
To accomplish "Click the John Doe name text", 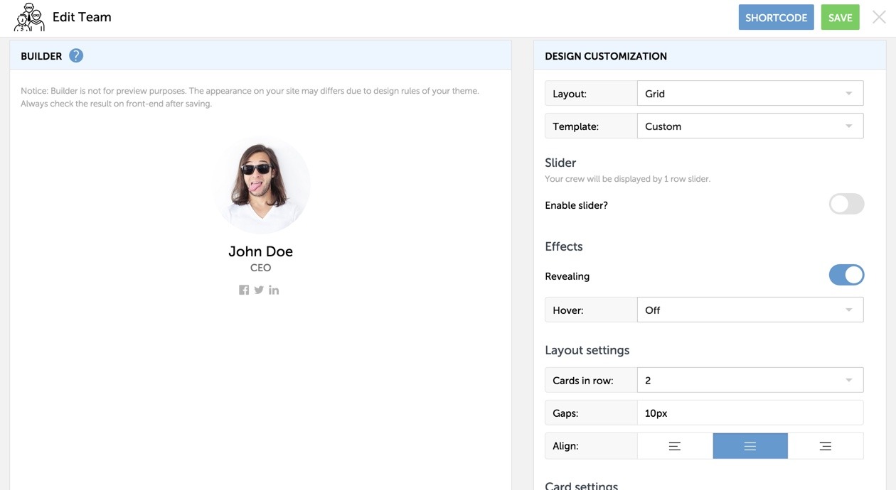I will (x=260, y=251).
